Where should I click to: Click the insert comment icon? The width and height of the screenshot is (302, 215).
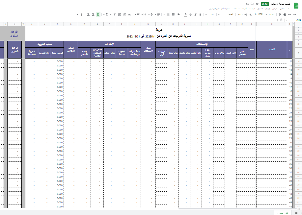click(124, 14)
